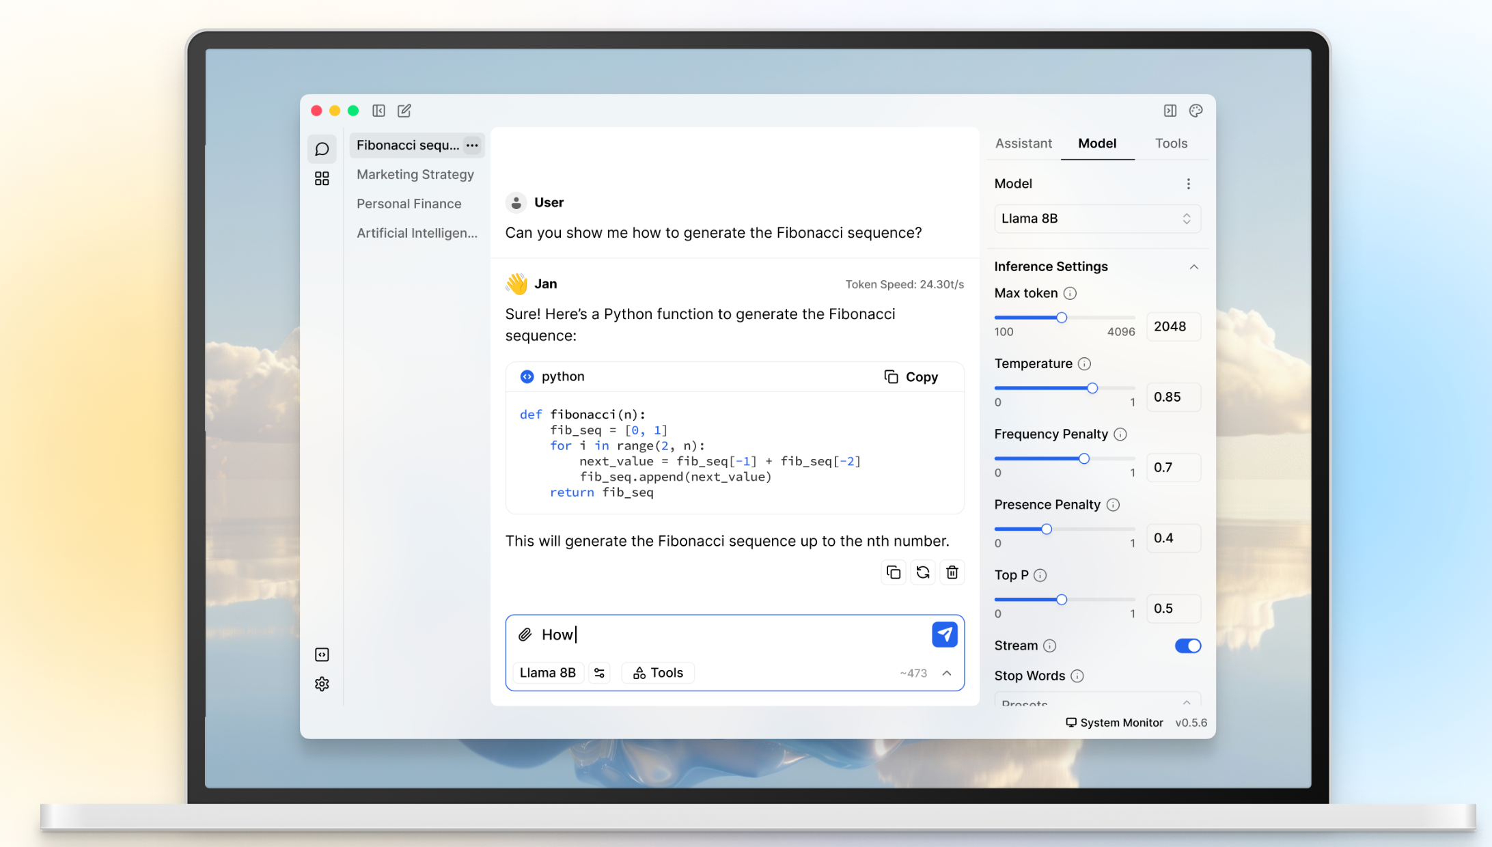
Task: Regenerate the Jan response
Action: [923, 572]
